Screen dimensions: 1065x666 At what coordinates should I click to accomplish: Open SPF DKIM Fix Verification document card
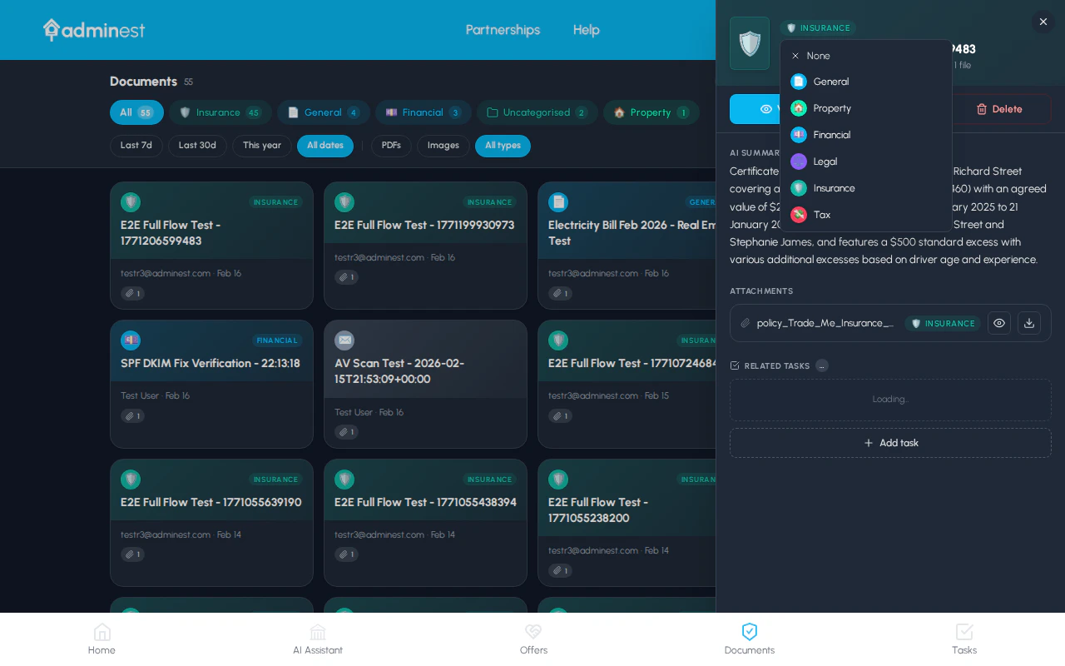tap(211, 384)
